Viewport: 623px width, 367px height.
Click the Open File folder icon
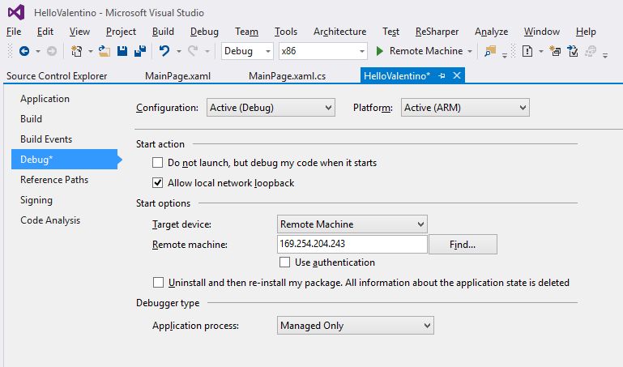click(x=104, y=51)
